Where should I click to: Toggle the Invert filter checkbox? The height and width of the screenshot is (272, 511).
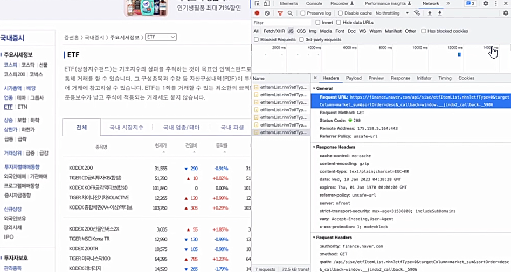coord(317,23)
